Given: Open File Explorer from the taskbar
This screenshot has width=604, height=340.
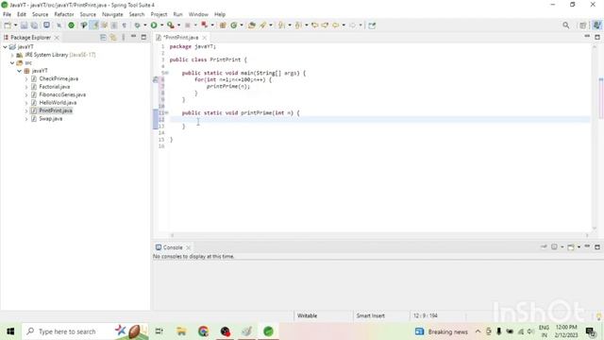Looking at the screenshot, I should coord(181,331).
